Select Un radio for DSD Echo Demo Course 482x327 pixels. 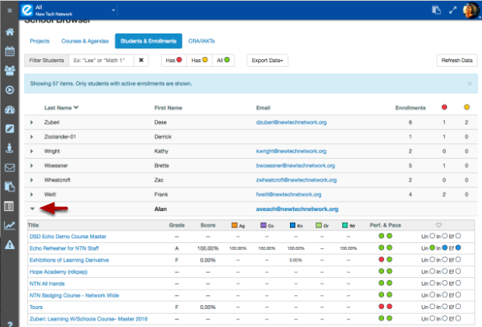pyautogui.click(x=432, y=236)
